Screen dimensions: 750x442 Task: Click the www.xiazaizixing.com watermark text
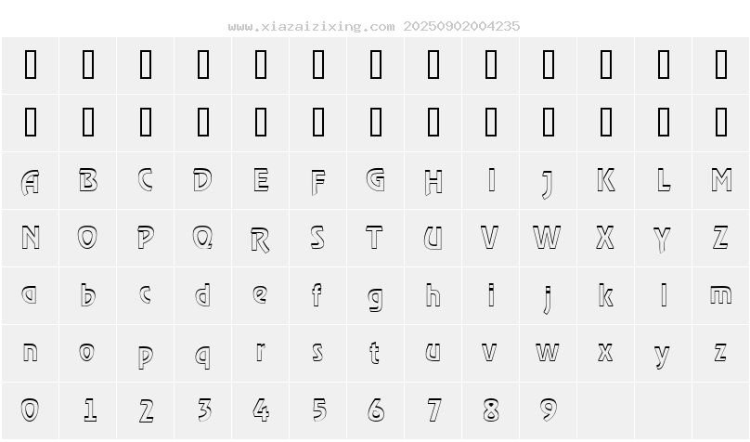pyautogui.click(x=311, y=26)
